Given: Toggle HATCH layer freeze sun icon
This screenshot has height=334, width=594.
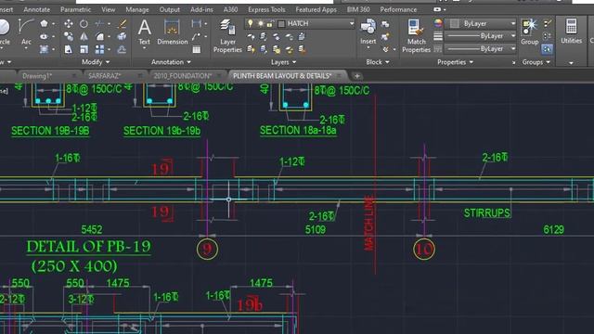Looking at the screenshot, I should click(x=261, y=23).
